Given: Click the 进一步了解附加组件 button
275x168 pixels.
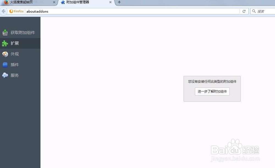Looking at the screenshot, I should click(212, 91).
